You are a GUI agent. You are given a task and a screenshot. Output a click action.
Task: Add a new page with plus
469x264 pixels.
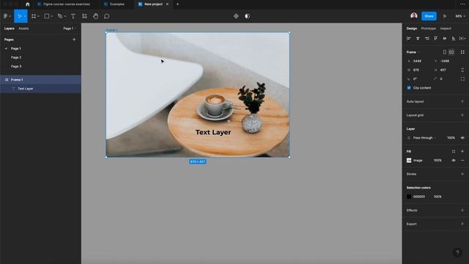click(x=74, y=40)
